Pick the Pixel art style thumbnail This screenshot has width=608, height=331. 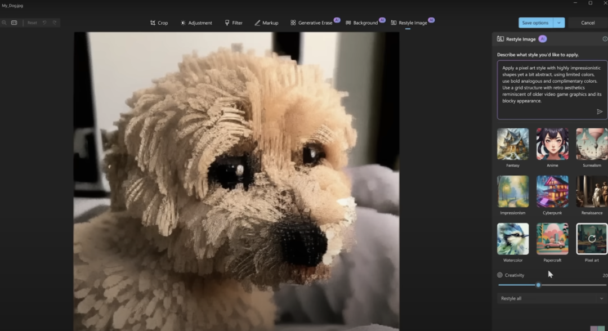click(x=592, y=239)
